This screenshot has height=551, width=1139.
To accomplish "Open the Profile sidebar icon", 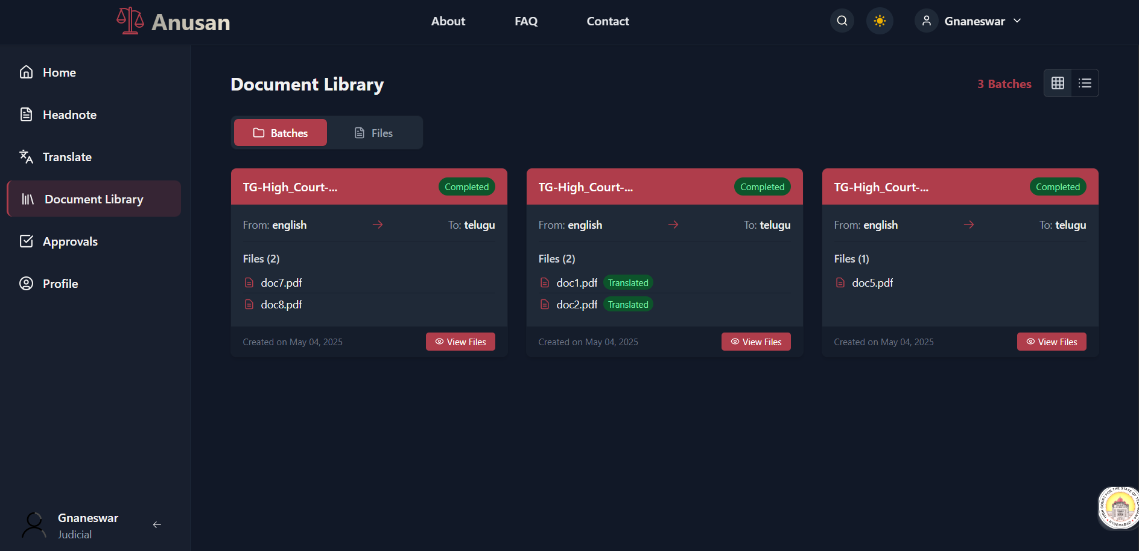I will click(x=26, y=283).
